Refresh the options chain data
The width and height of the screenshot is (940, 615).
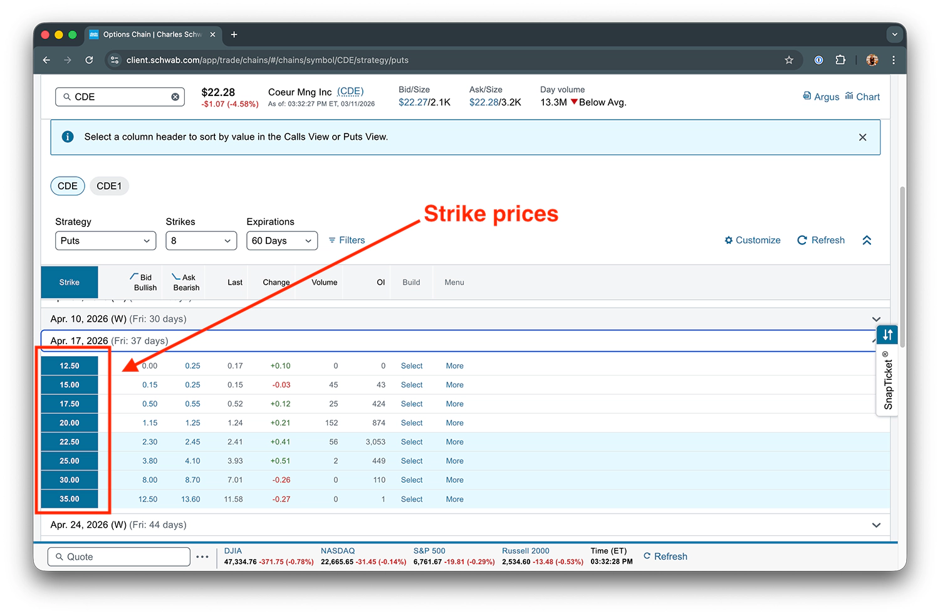click(x=821, y=240)
